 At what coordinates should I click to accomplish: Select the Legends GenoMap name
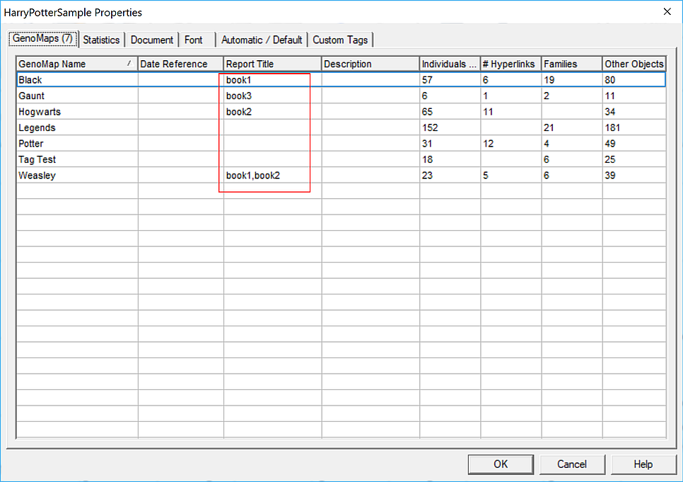37,128
